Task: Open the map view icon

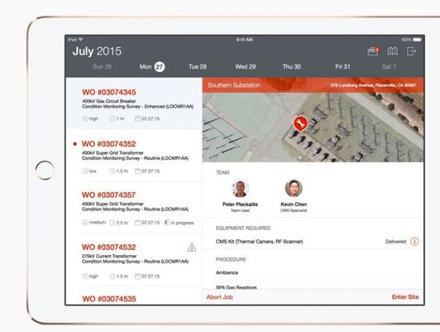Action: point(393,51)
